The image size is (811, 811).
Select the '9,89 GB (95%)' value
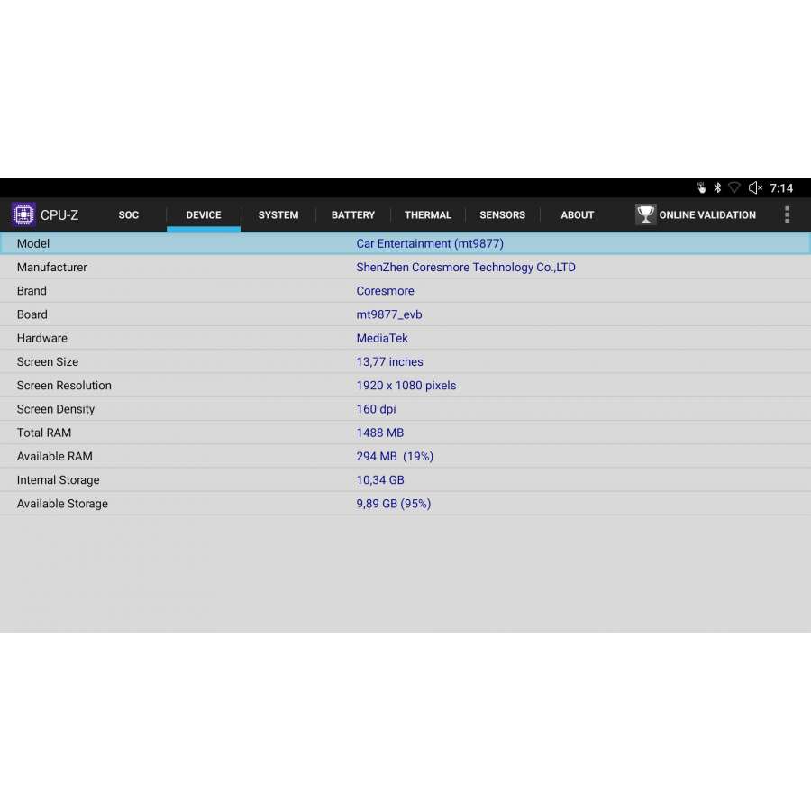click(x=394, y=504)
